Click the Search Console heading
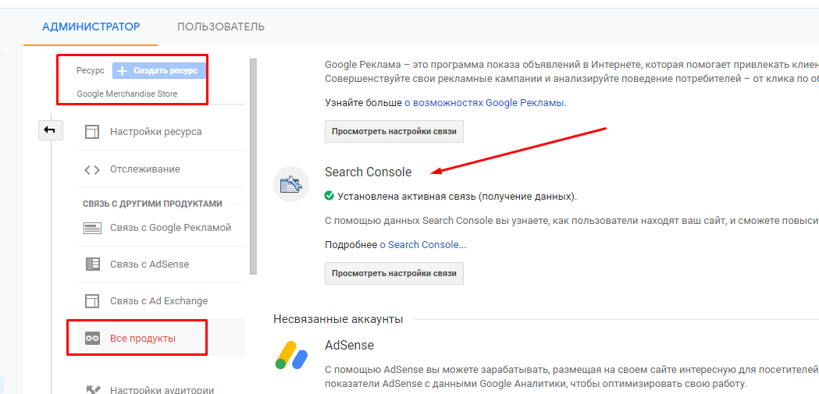 [369, 172]
